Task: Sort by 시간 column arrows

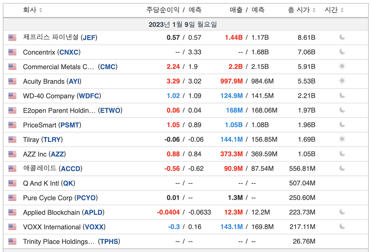Action: (342, 10)
